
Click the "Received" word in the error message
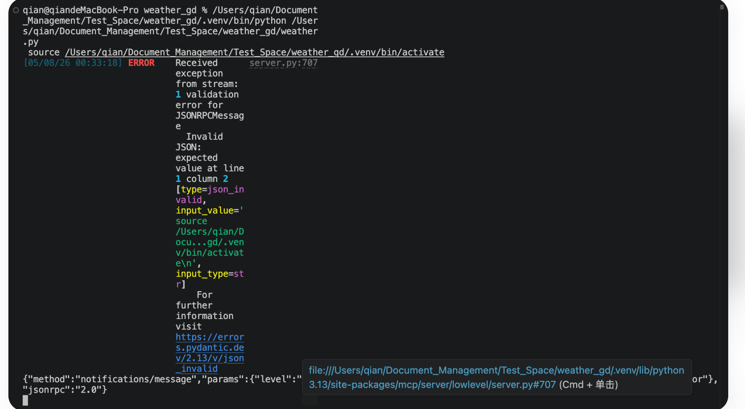[196, 63]
